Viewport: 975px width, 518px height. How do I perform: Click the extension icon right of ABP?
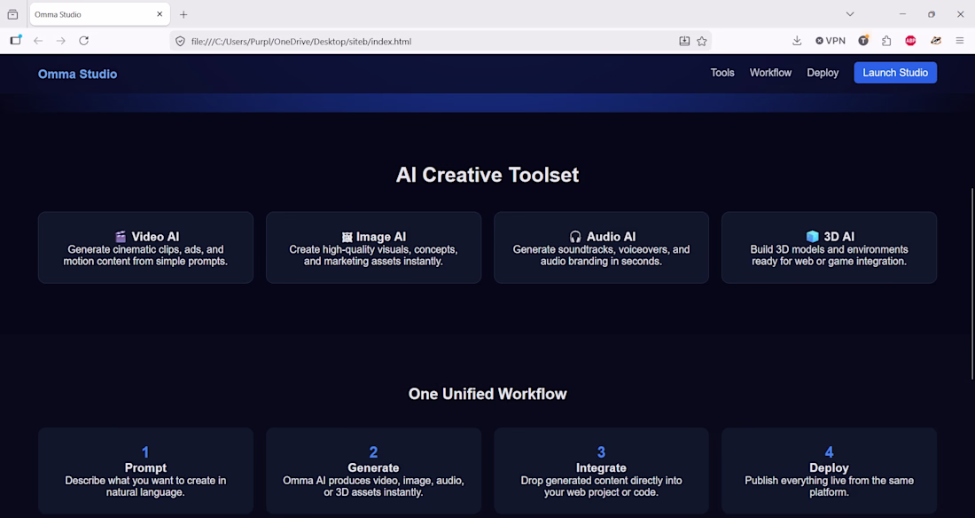point(935,41)
